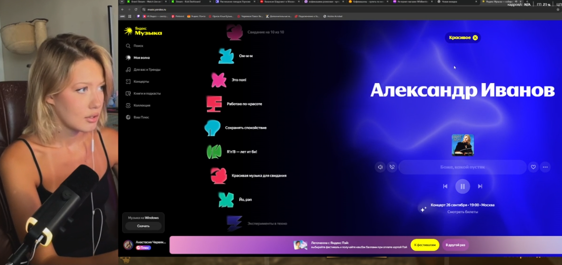Screen dimensions: 562x265
Task: Click the search magnifier icon in sidebar
Action: point(128,46)
